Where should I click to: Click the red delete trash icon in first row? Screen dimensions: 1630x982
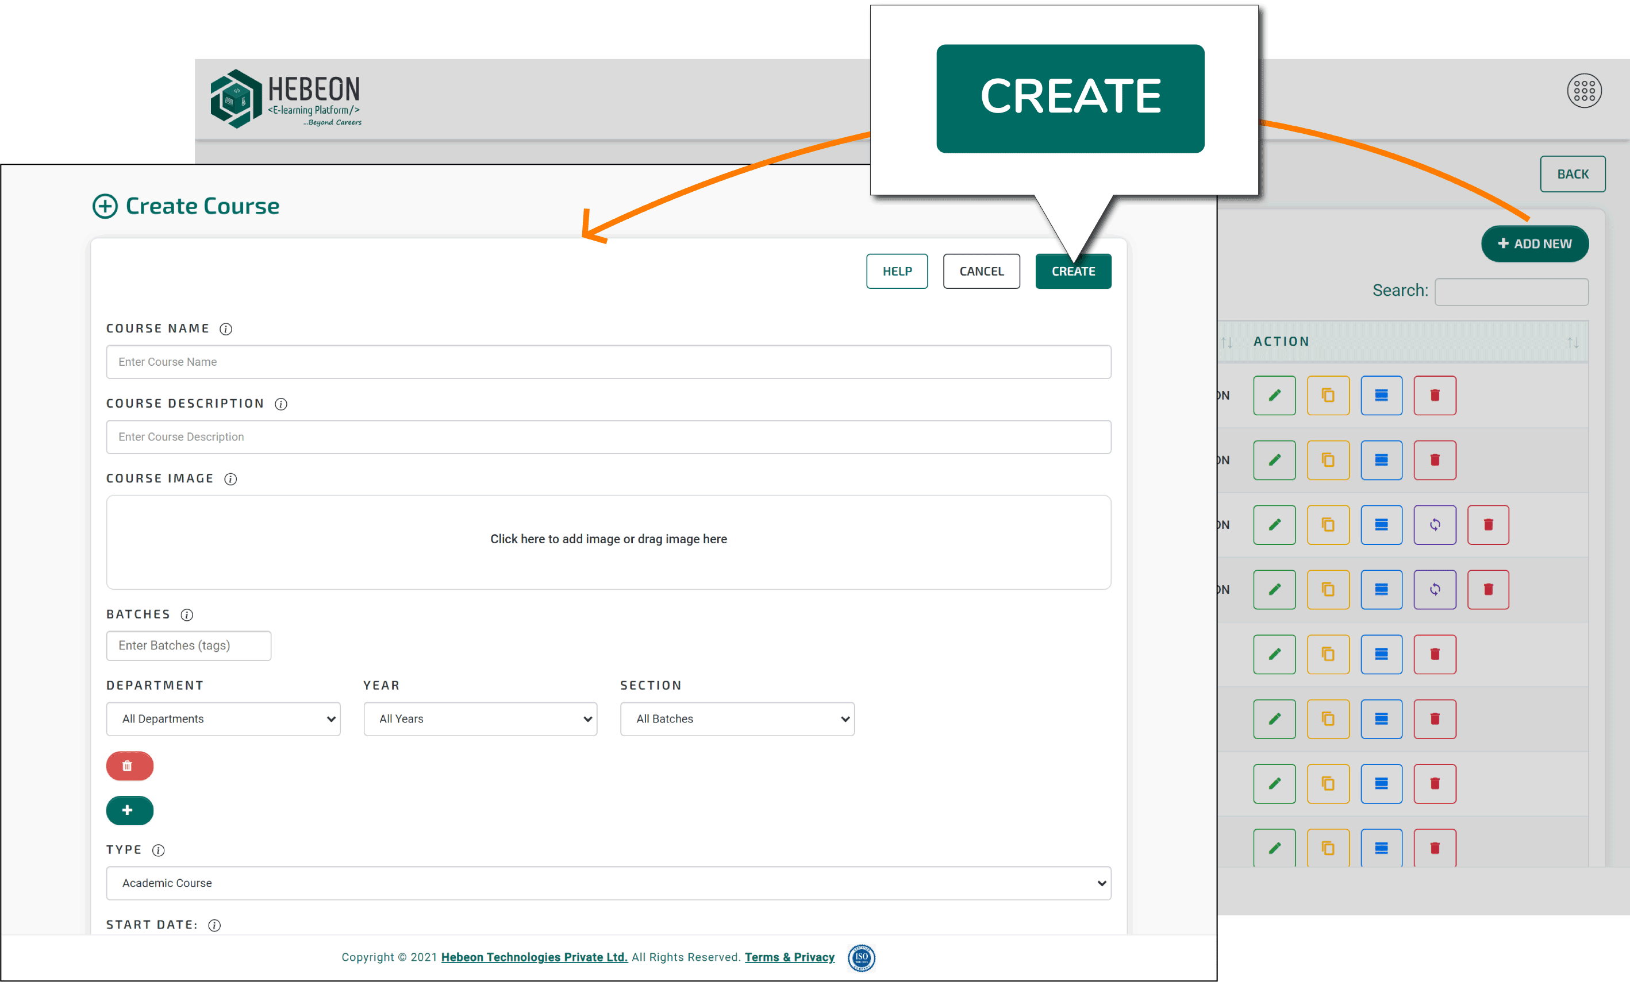click(x=1435, y=395)
